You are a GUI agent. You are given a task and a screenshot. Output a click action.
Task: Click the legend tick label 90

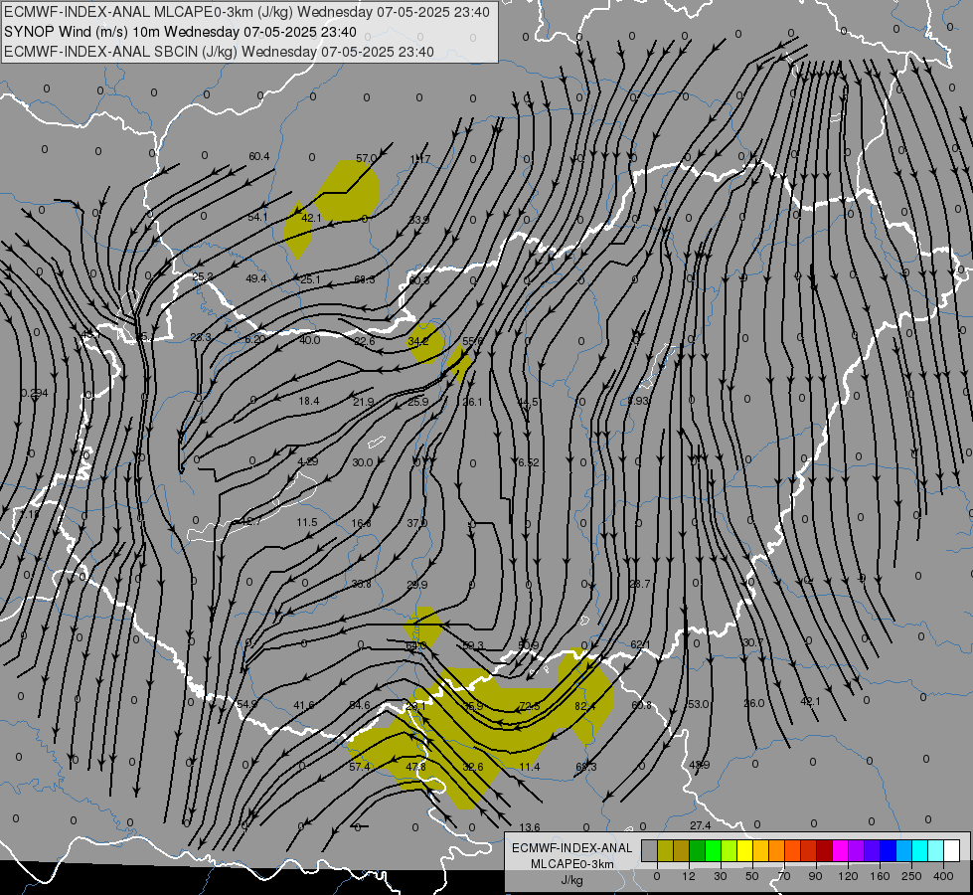(x=816, y=876)
